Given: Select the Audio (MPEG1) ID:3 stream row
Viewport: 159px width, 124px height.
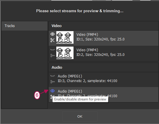Looking at the screenshot, I should tap(104, 79).
